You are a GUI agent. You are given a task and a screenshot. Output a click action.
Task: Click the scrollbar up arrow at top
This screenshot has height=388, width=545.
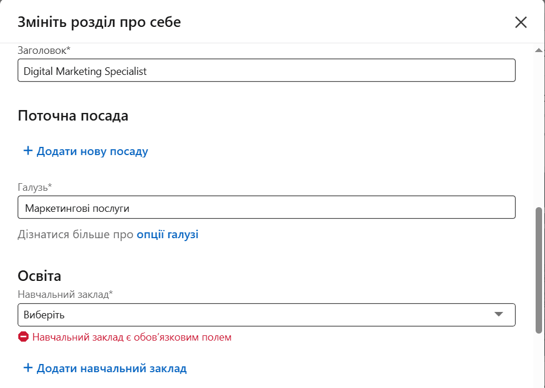pyautogui.click(x=539, y=50)
